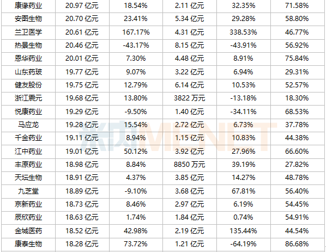This screenshot has height=252, width=326.
Task: Click the 悦康药业 company name
Action: click(28, 112)
